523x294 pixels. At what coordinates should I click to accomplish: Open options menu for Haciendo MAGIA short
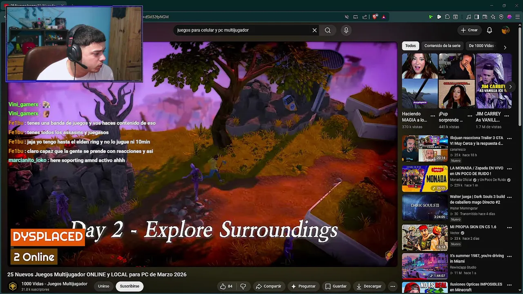coord(433,116)
